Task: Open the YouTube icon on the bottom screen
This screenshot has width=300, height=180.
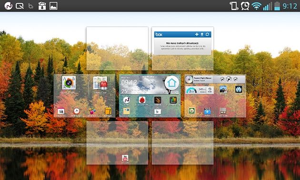Action: pyautogui.click(x=125, y=158)
